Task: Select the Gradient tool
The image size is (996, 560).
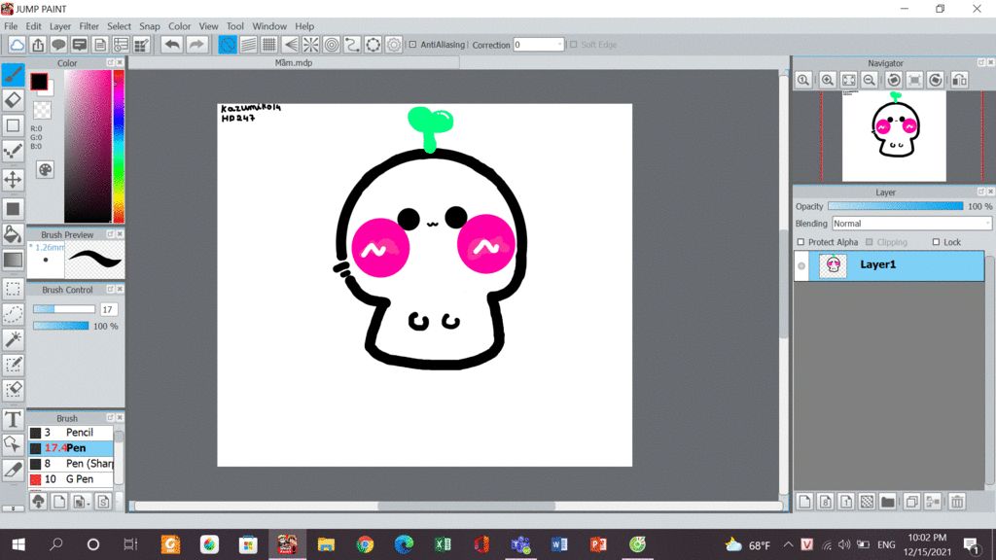Action: pyautogui.click(x=14, y=260)
